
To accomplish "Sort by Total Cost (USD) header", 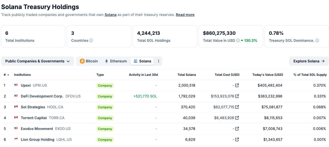I will [227, 75].
